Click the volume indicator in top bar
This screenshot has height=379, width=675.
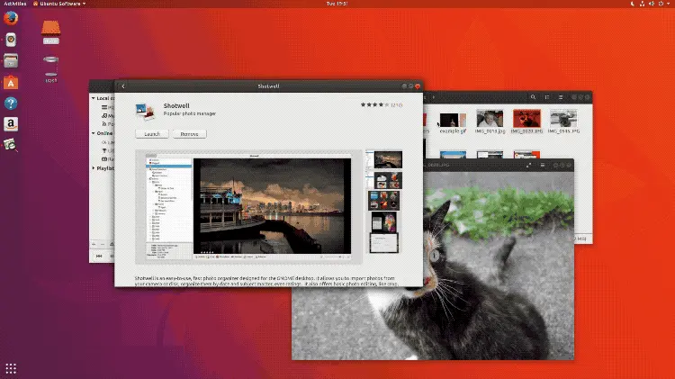[652, 4]
